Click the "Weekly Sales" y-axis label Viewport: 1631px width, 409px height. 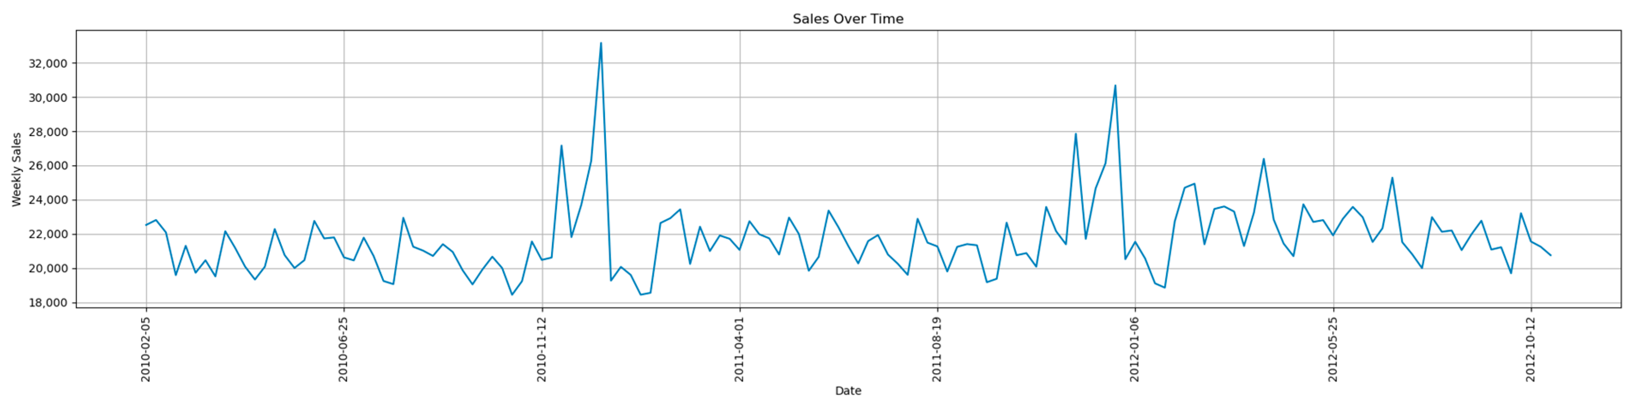coord(17,169)
